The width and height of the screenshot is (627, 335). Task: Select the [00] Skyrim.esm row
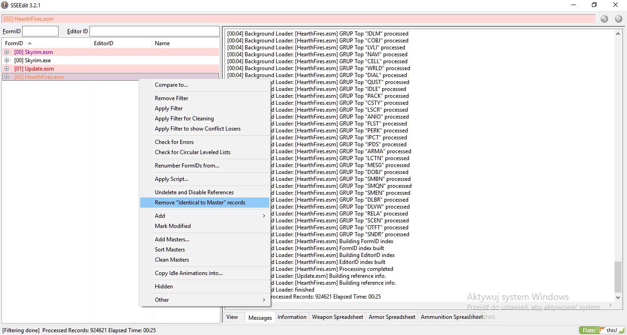tap(111, 52)
